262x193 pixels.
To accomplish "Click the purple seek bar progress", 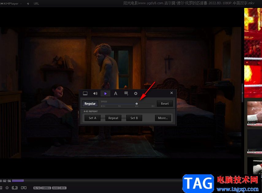I will click(18, 181).
